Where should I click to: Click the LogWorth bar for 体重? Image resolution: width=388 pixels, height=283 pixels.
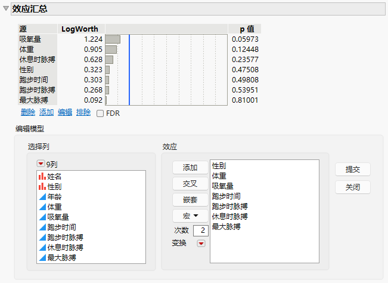pyautogui.click(x=111, y=50)
